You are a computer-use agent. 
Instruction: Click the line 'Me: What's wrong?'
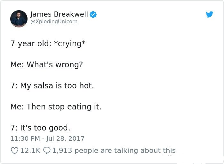click(47, 64)
